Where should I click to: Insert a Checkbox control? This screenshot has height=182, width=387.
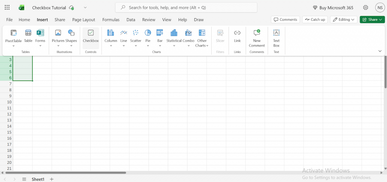click(91, 36)
